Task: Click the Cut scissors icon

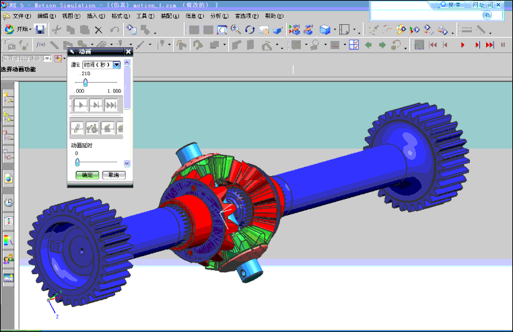Action: coord(57,30)
